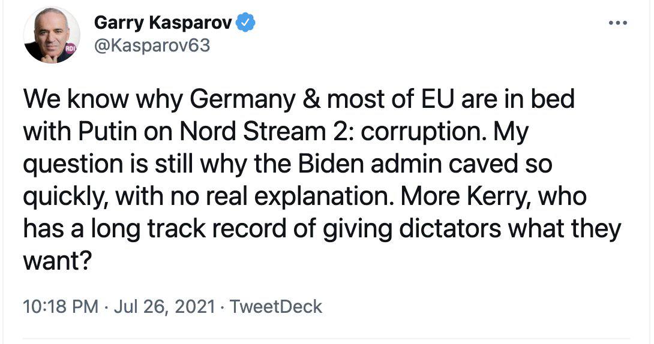Open the Garry Kasparov display name link

pyautogui.click(x=163, y=23)
